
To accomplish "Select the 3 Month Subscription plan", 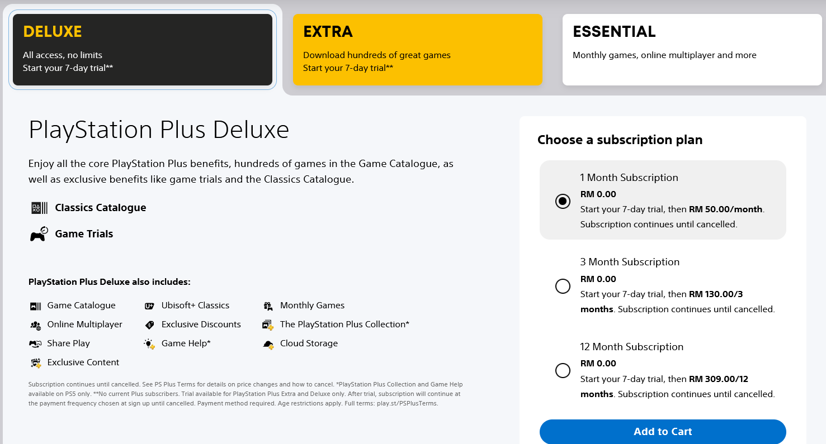I will [563, 286].
